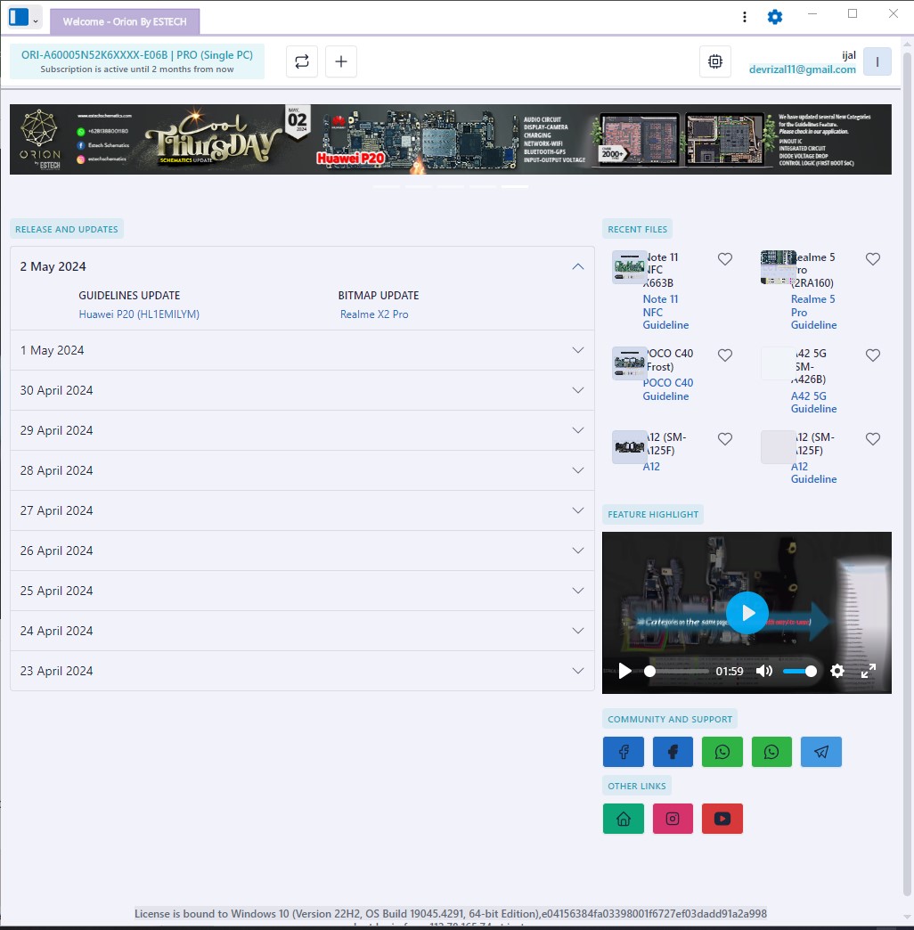914x930 pixels.
Task: Open the blue gear settings icon
Action: 775,17
